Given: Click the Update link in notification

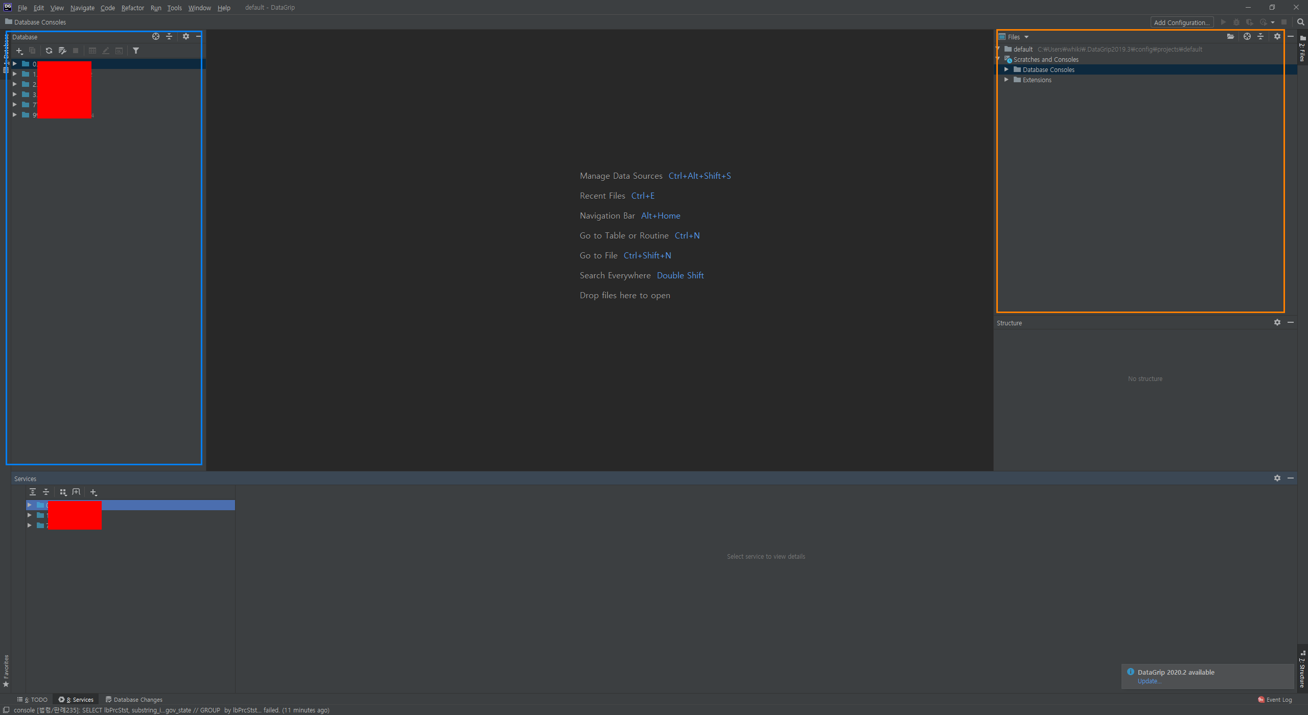Looking at the screenshot, I should [1149, 681].
